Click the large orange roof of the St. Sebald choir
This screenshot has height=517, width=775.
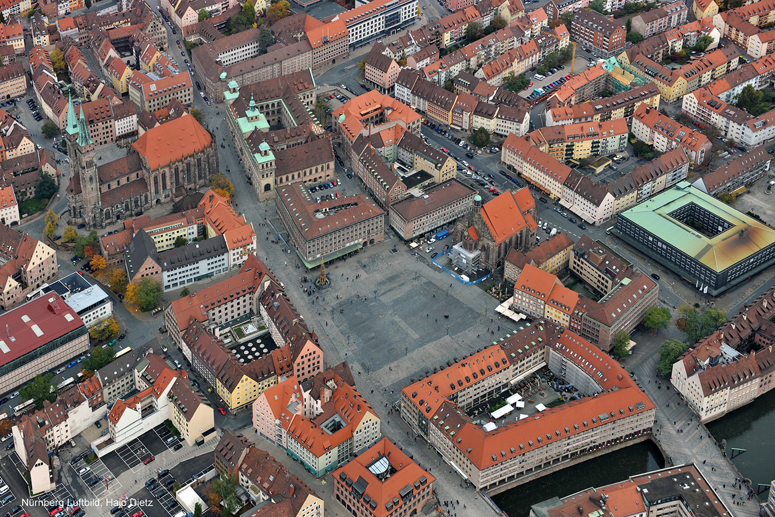point(172,139)
